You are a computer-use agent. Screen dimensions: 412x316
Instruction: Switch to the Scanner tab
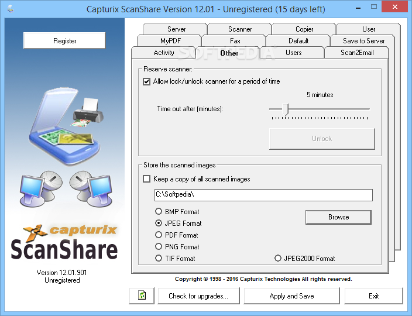240,29
